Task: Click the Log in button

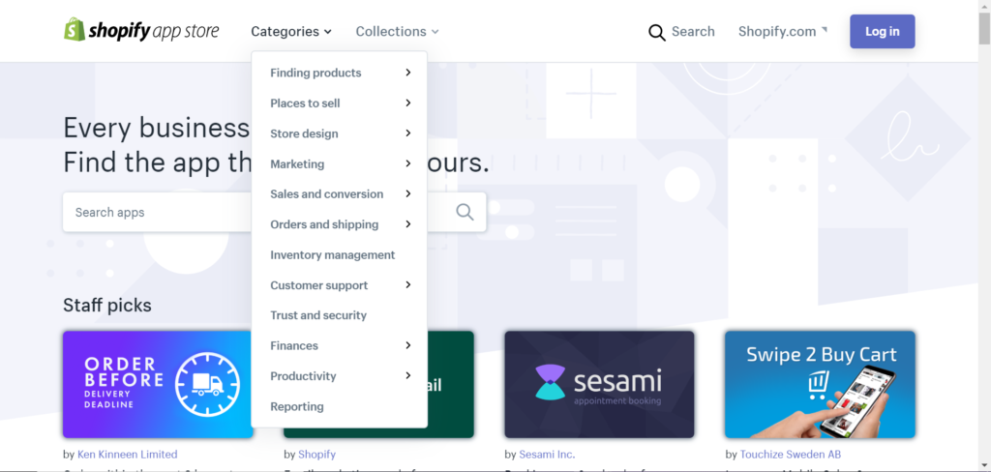Action: tap(883, 32)
